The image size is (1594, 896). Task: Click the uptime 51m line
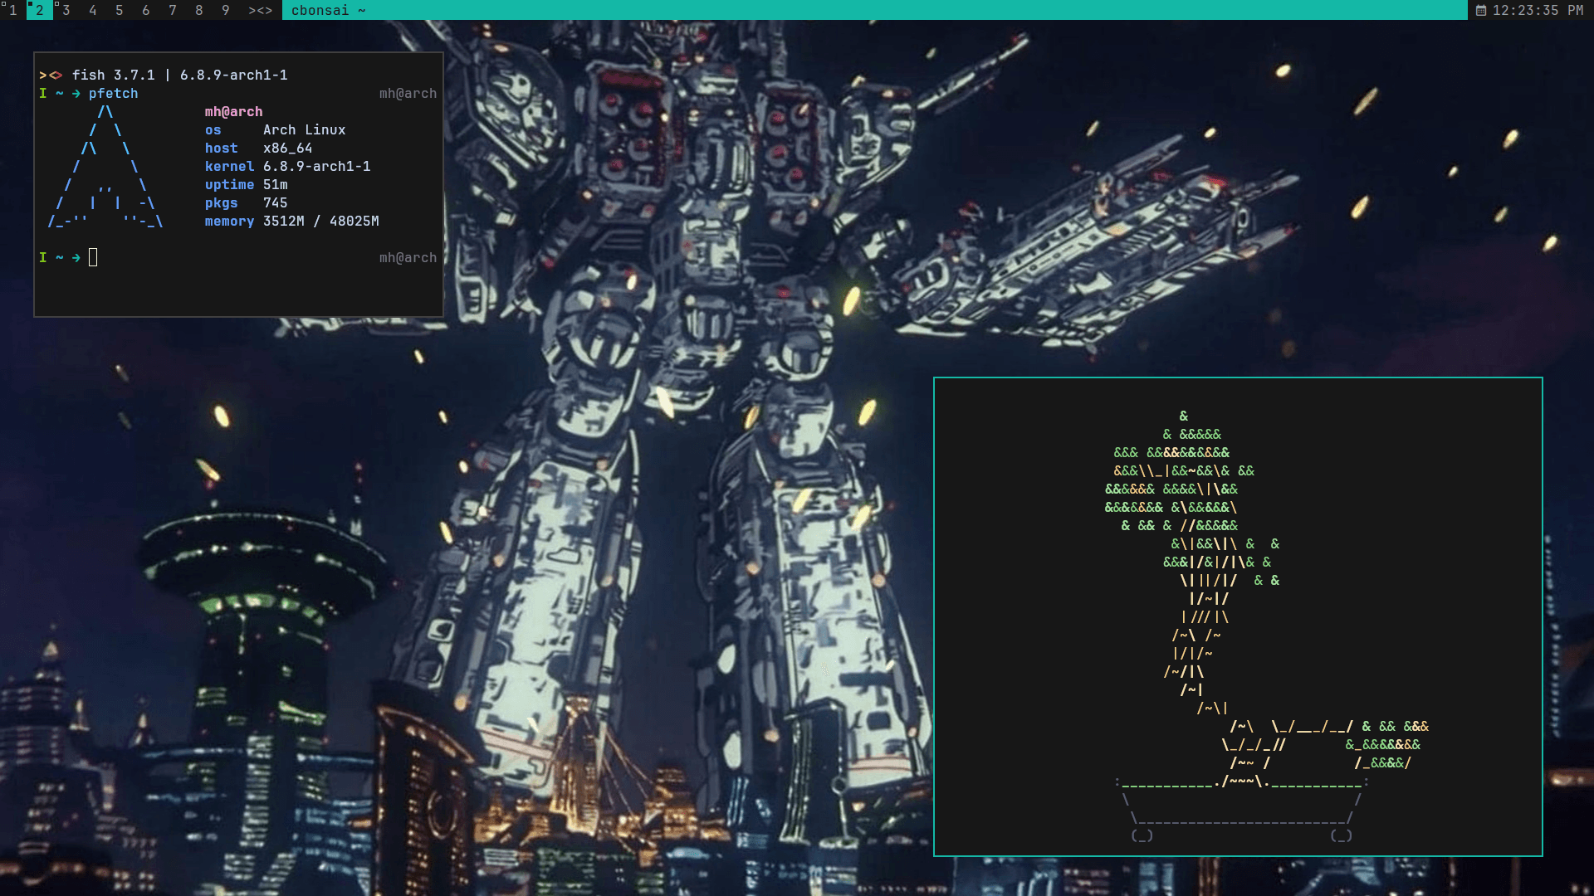246,185
